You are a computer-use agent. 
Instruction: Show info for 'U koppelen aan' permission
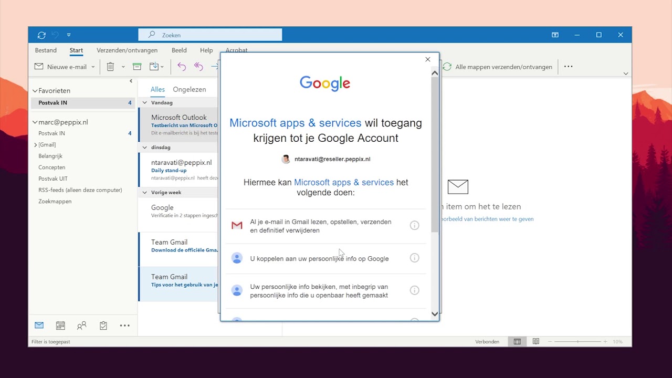[415, 258]
